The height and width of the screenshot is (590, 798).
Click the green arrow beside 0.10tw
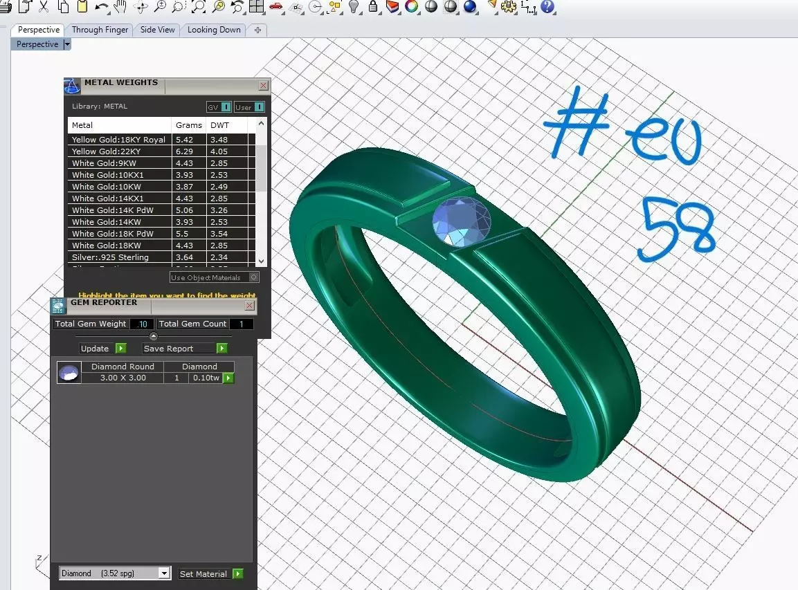tap(228, 378)
